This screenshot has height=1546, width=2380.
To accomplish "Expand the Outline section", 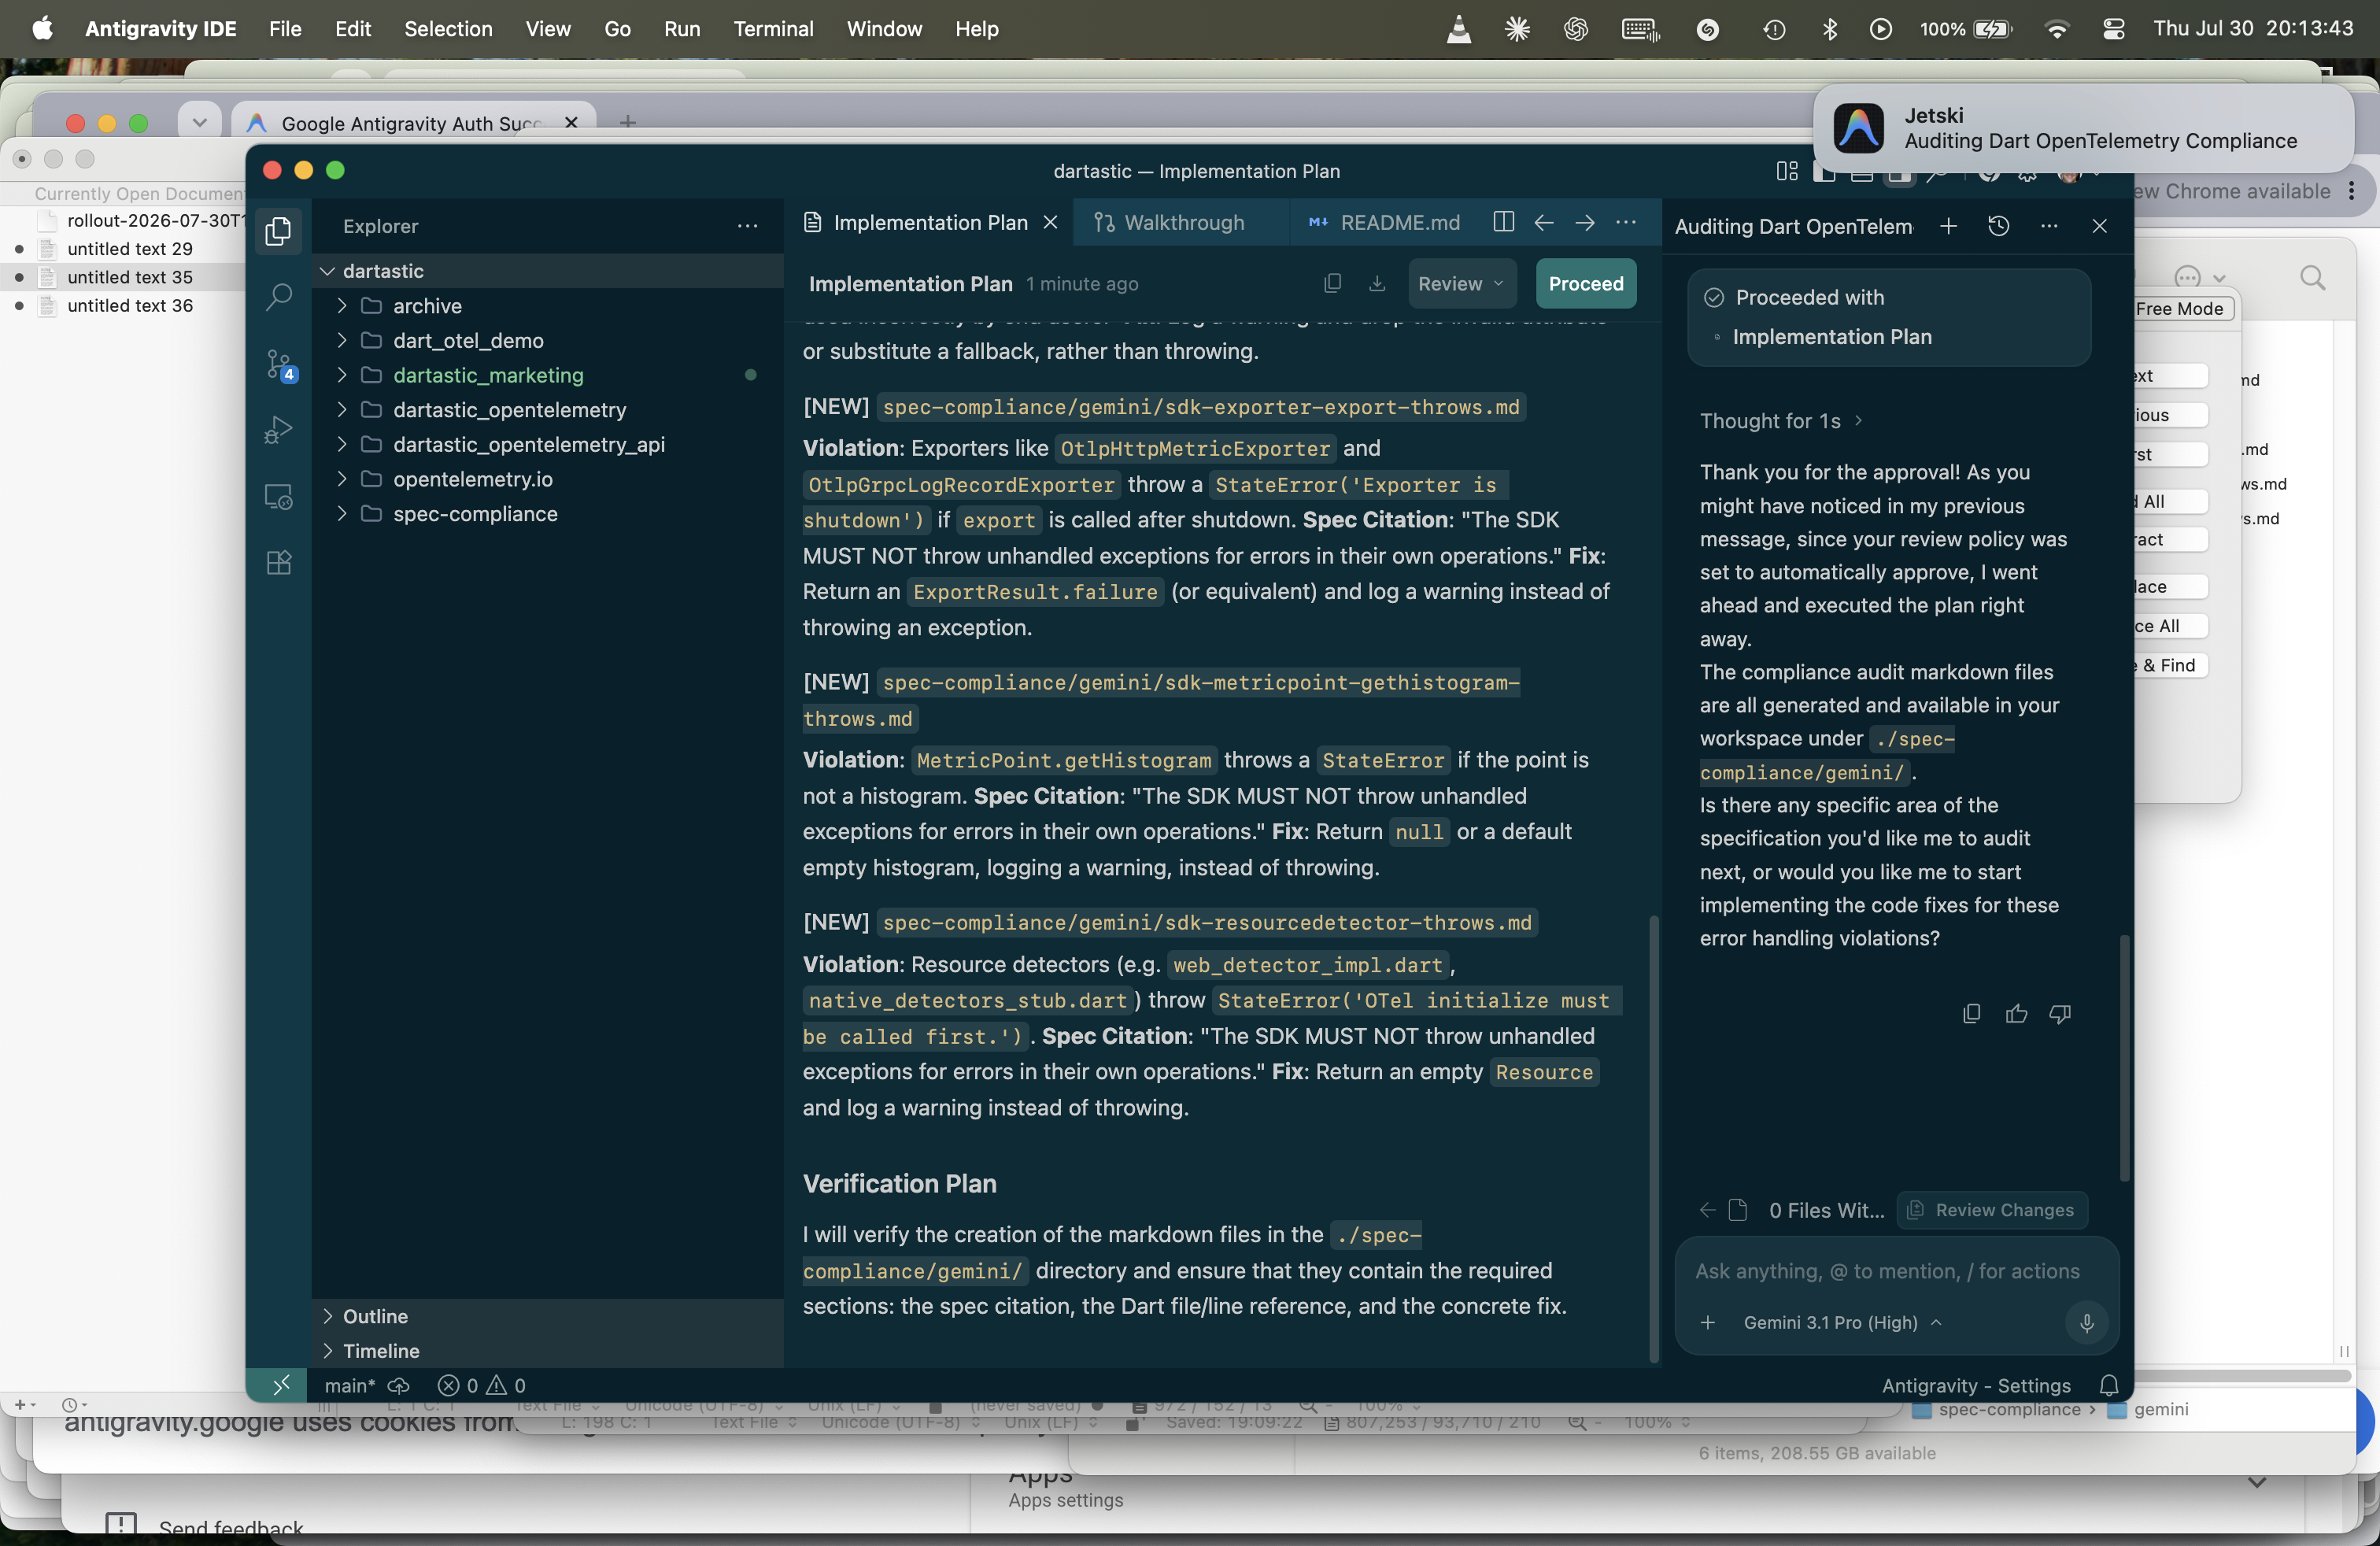I will click(x=547, y=1316).
